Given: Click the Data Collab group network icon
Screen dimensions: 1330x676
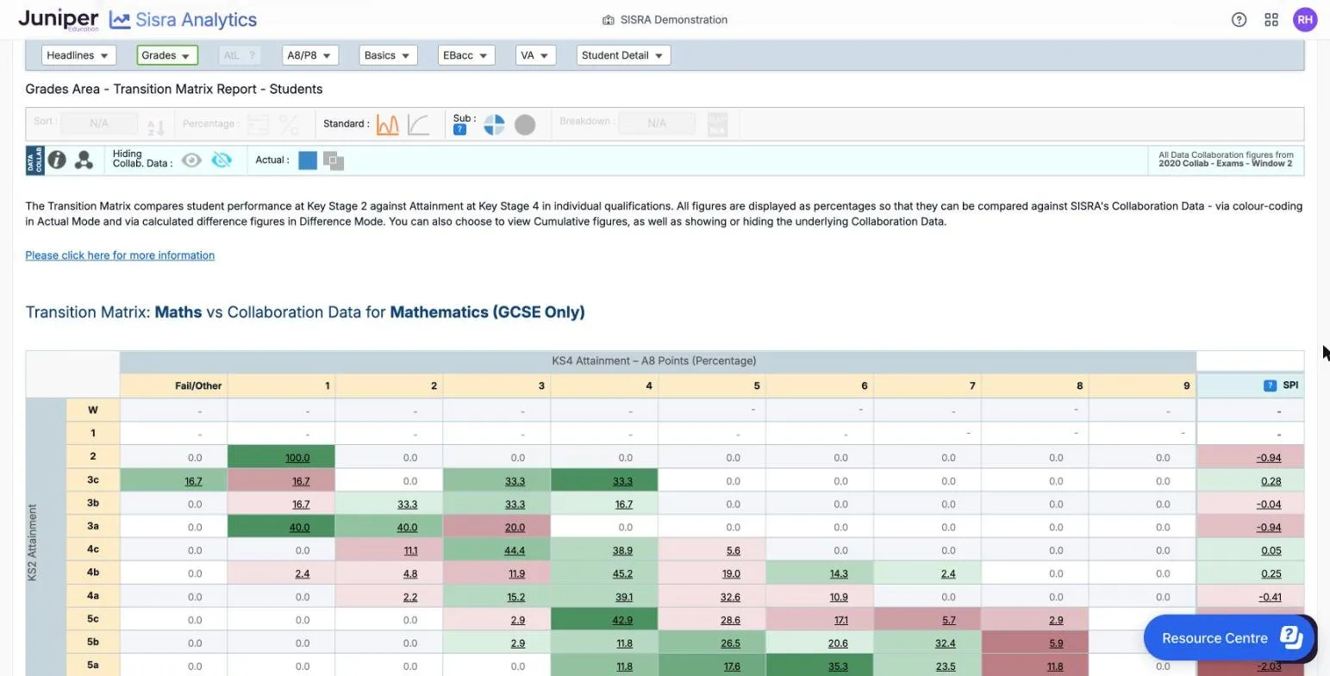Looking at the screenshot, I should tap(84, 160).
